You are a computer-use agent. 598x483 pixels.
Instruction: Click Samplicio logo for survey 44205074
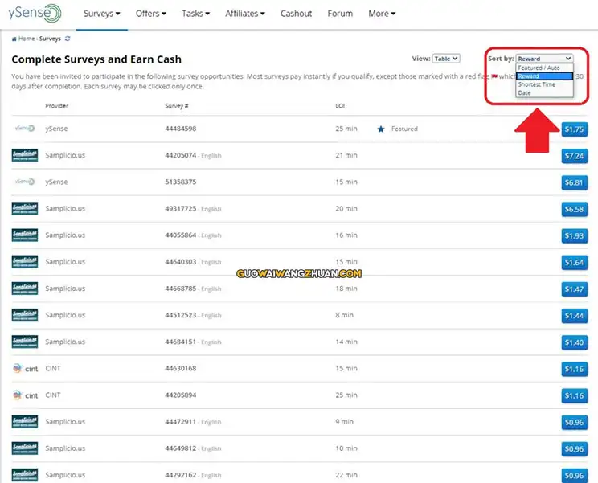point(25,155)
